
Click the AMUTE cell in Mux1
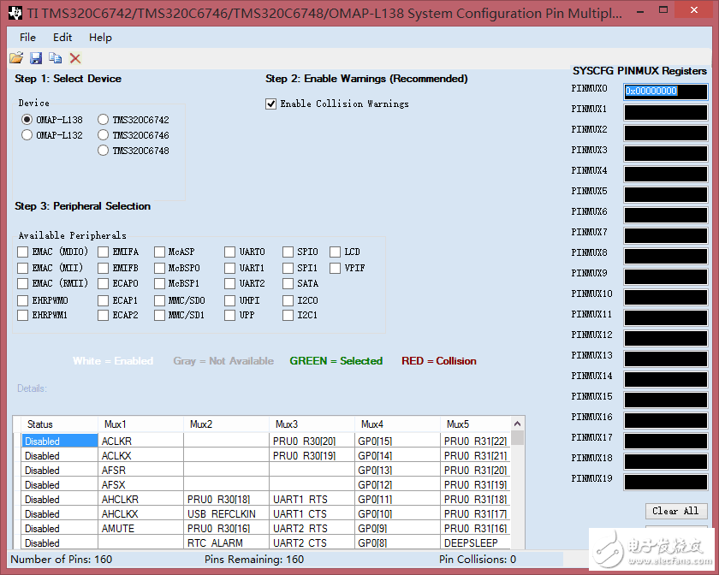click(x=140, y=529)
